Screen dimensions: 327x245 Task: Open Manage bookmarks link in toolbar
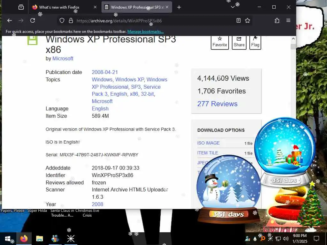click(145, 32)
